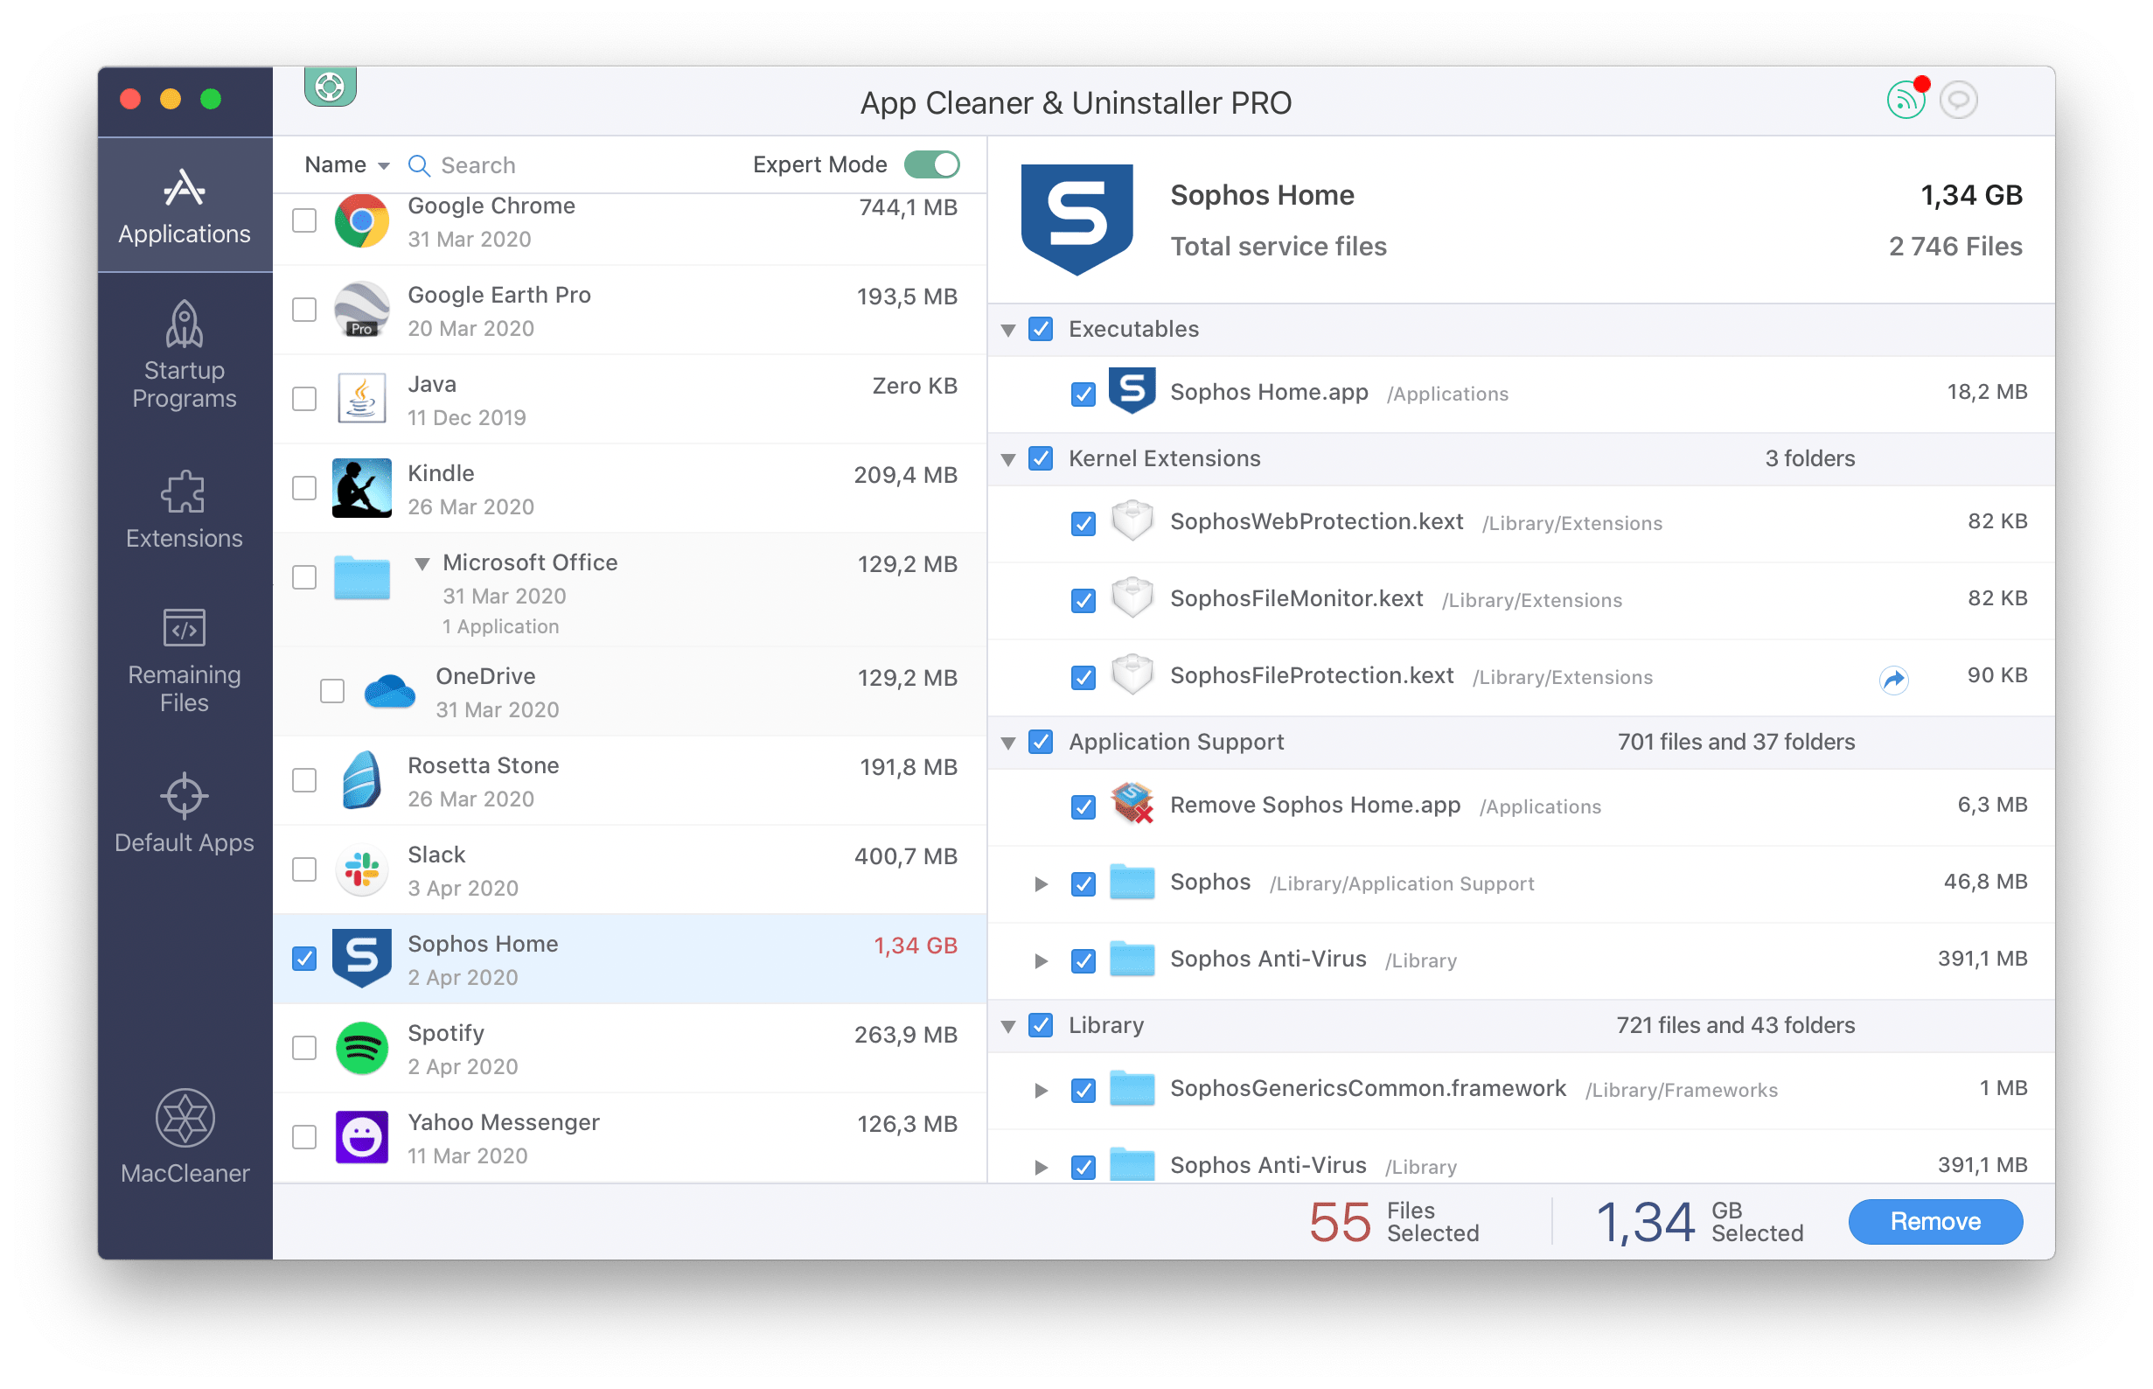The image size is (2153, 1389).
Task: Select Default Apps sidebar icon
Action: [182, 799]
